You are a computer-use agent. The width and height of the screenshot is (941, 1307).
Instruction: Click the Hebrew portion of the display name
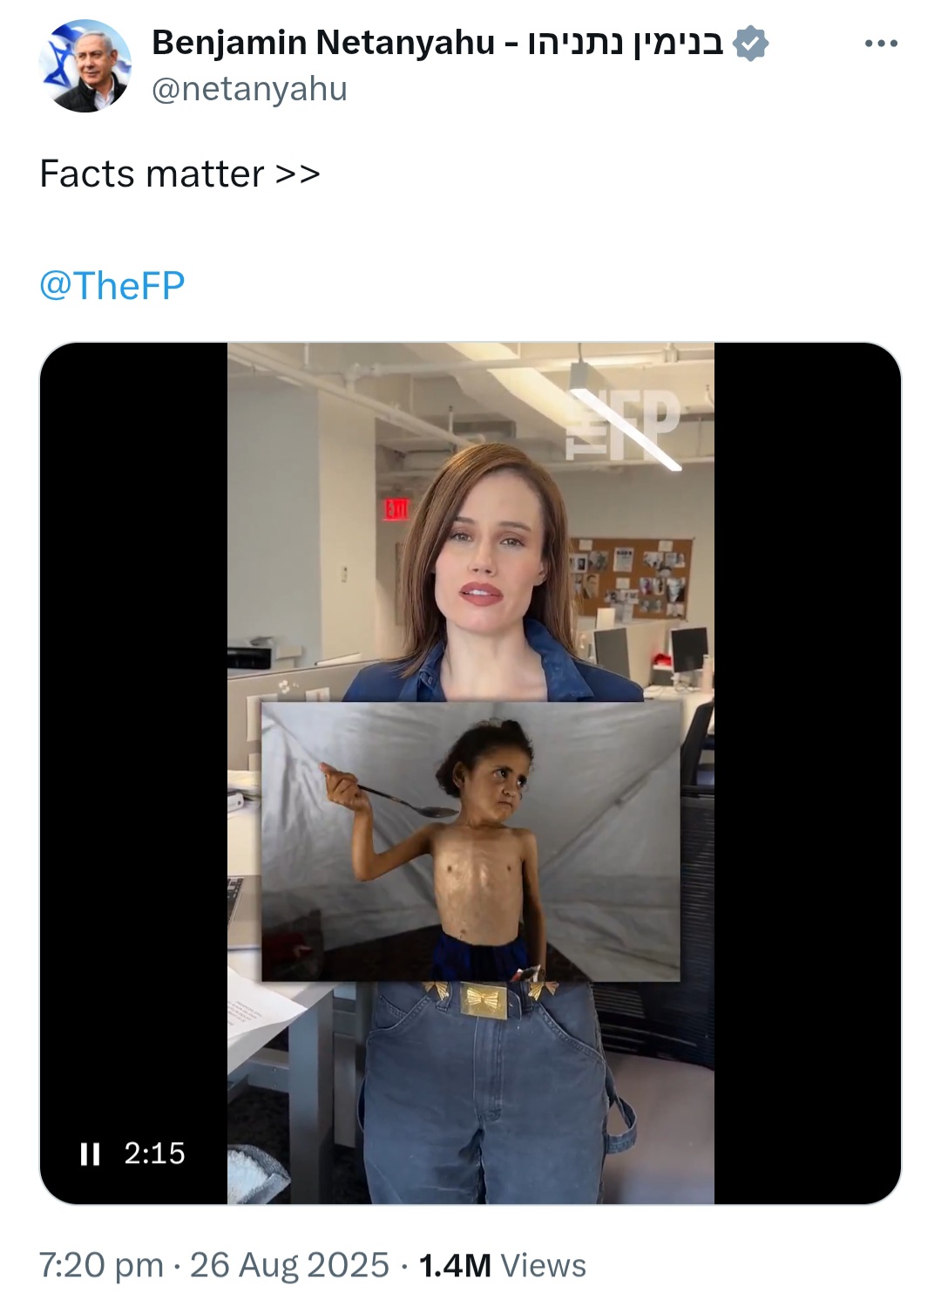click(626, 43)
